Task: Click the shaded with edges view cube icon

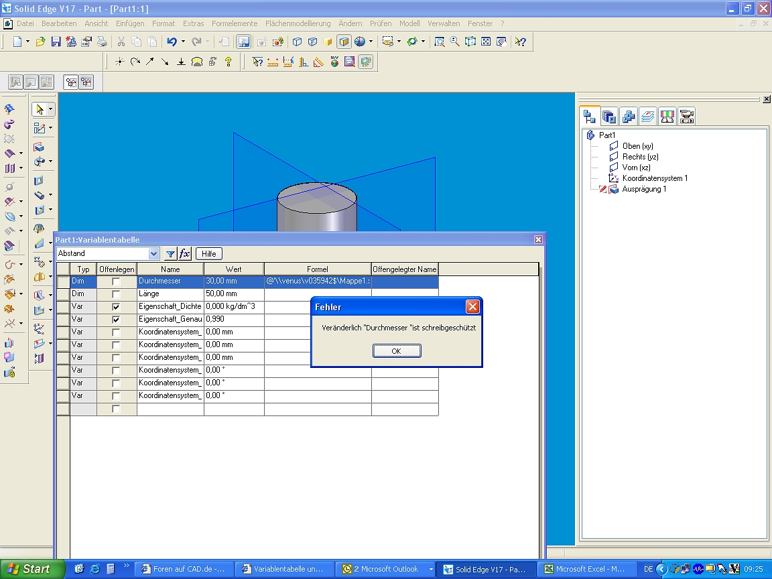Action: pos(344,42)
